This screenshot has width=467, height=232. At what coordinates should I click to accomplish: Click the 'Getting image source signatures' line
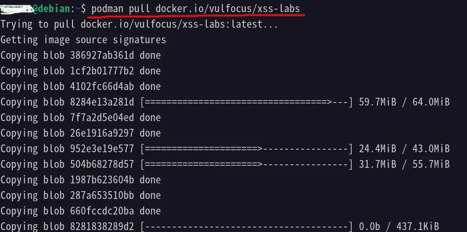coord(83,40)
